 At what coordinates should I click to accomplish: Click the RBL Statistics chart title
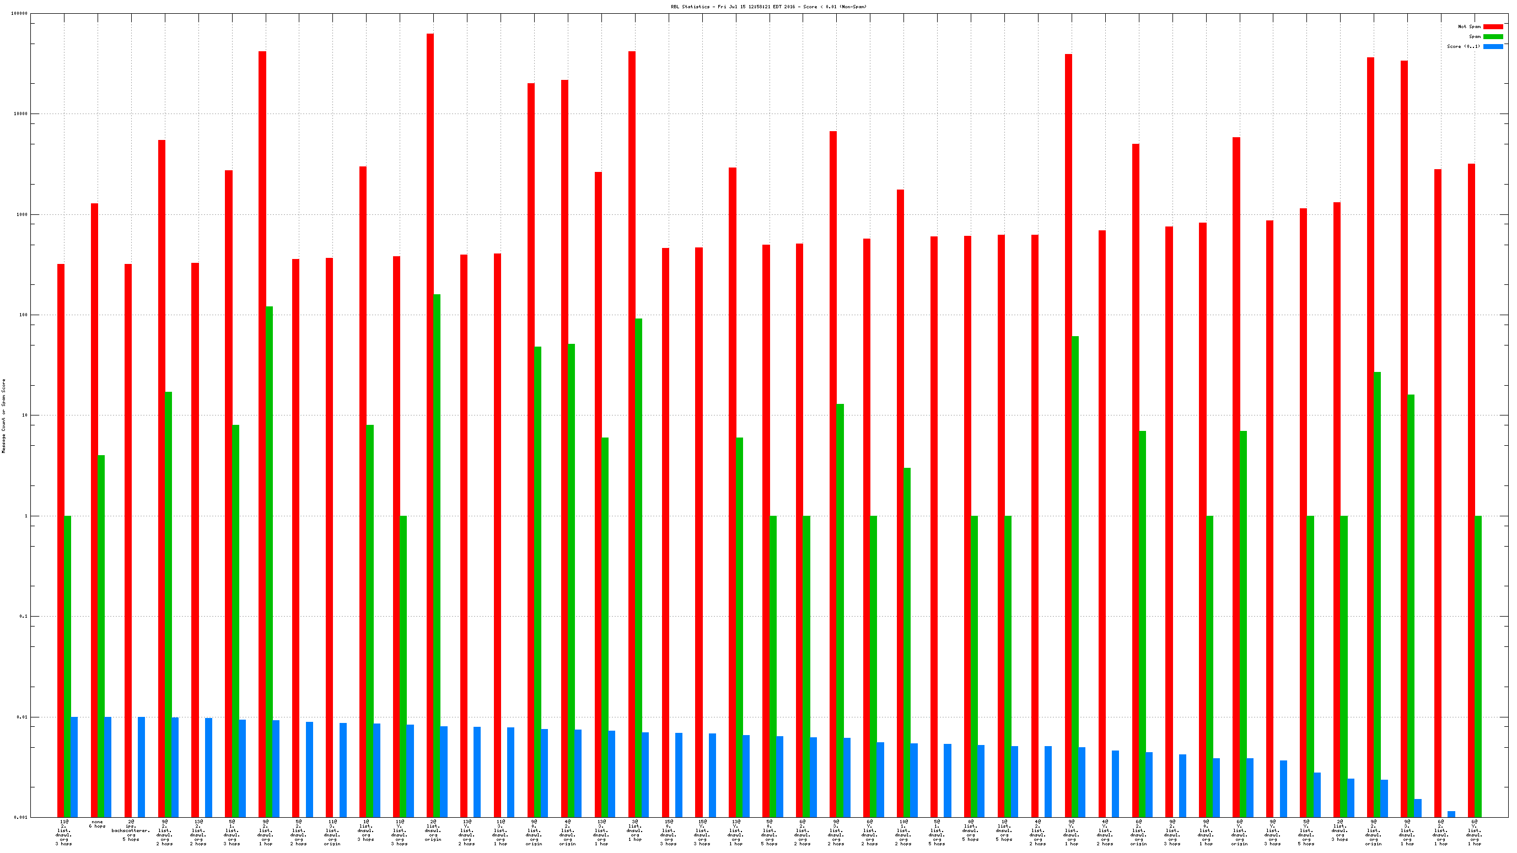point(768,7)
